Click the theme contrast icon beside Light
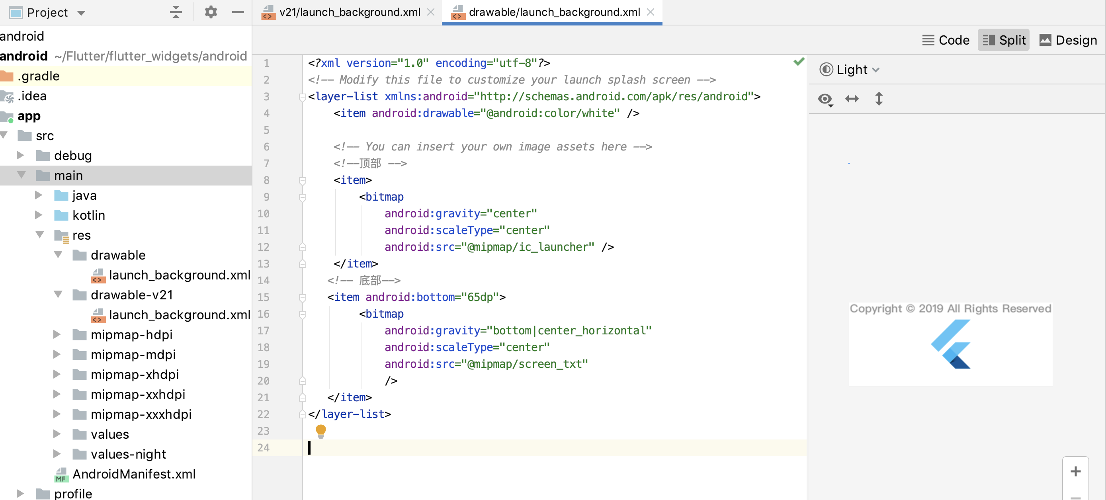Screen dimensions: 1106x500 (x=826, y=69)
